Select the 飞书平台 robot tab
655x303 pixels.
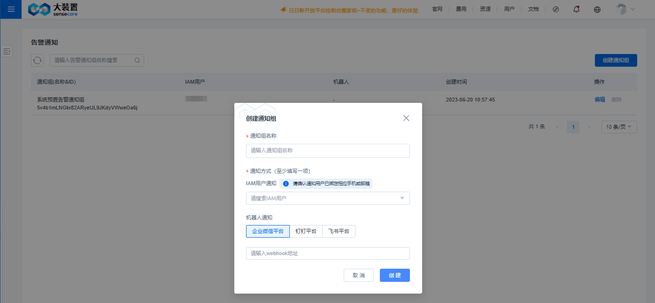(339, 231)
